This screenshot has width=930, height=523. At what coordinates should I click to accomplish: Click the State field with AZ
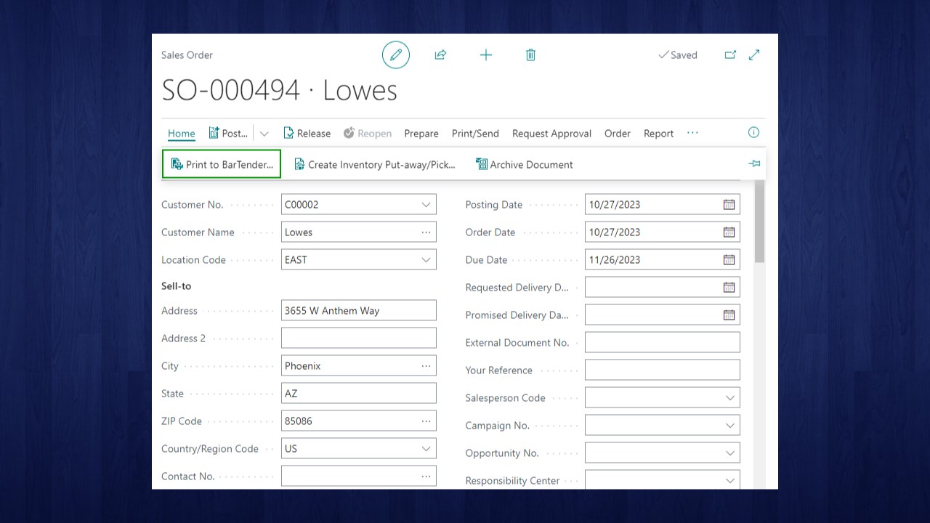359,394
